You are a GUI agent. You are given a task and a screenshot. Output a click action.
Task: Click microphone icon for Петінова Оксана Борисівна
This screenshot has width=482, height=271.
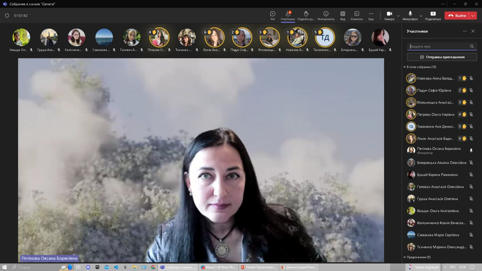point(471,151)
